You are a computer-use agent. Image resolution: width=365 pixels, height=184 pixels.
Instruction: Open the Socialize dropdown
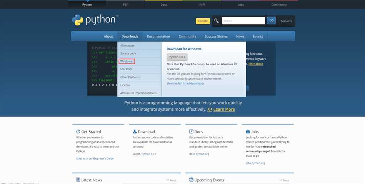[x=286, y=21]
